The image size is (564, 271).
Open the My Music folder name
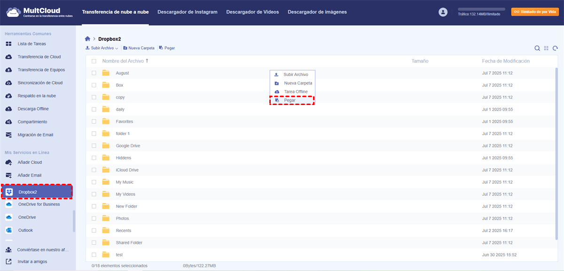coord(125,182)
